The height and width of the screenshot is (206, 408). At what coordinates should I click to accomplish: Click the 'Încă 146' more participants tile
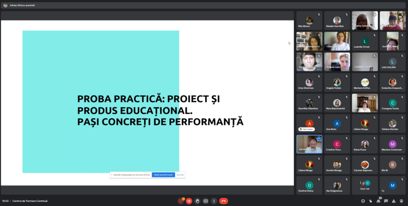point(365,185)
